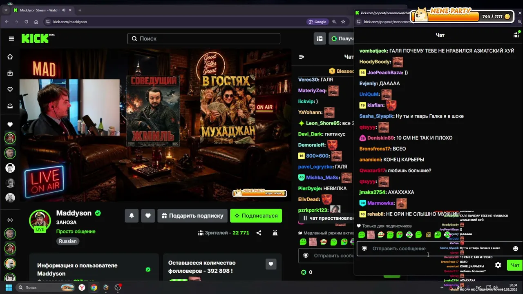Click username Deniskin89 in popout chat
This screenshot has width=523, height=294.
[381, 138]
